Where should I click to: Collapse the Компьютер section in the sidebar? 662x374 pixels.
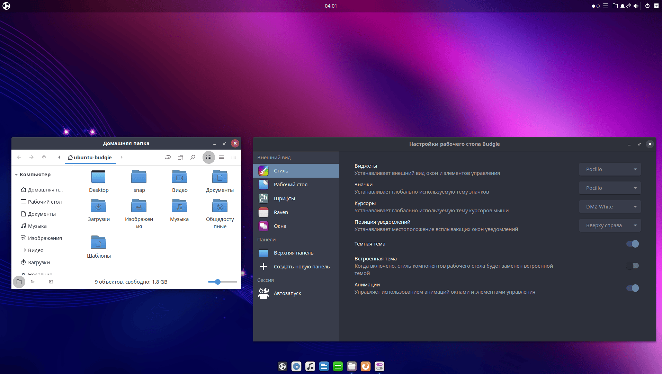16,175
